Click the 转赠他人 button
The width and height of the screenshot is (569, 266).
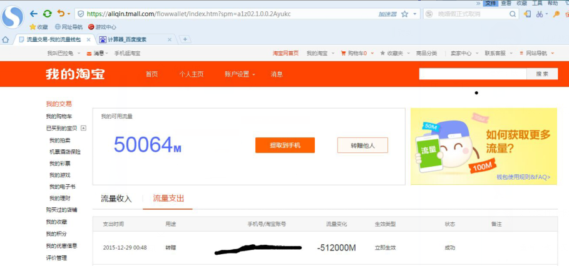pyautogui.click(x=362, y=145)
